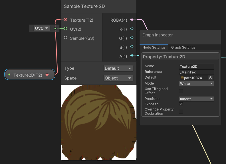This screenshot has width=226, height=164.
Task: Select the Node Settings tab
Action: click(x=154, y=48)
